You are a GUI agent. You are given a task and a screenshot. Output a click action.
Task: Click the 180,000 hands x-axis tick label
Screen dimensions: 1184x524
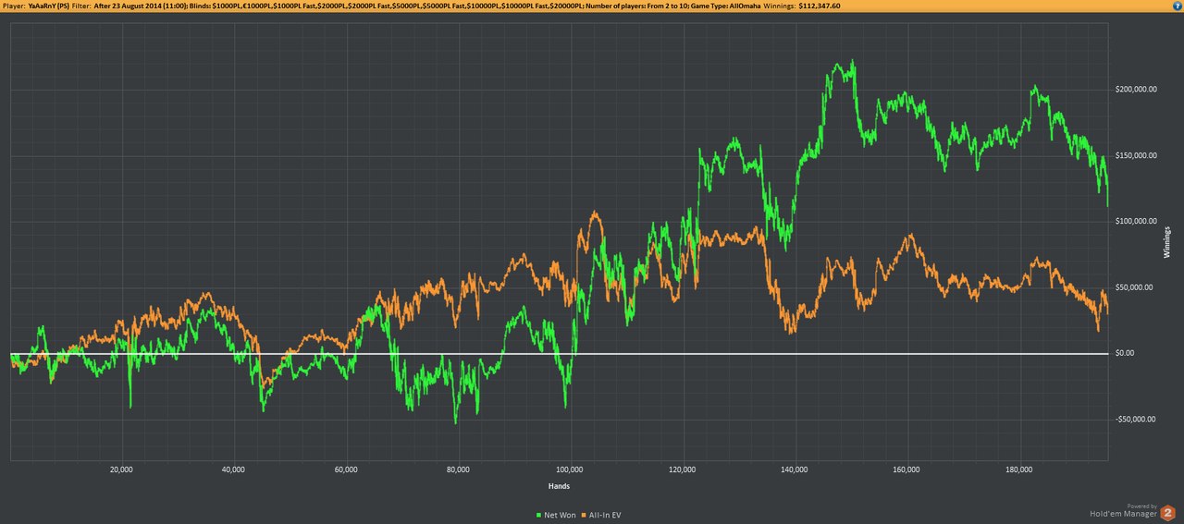click(x=1019, y=469)
